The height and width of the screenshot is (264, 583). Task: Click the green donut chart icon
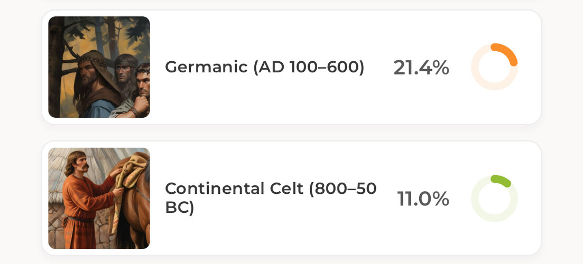point(495,199)
